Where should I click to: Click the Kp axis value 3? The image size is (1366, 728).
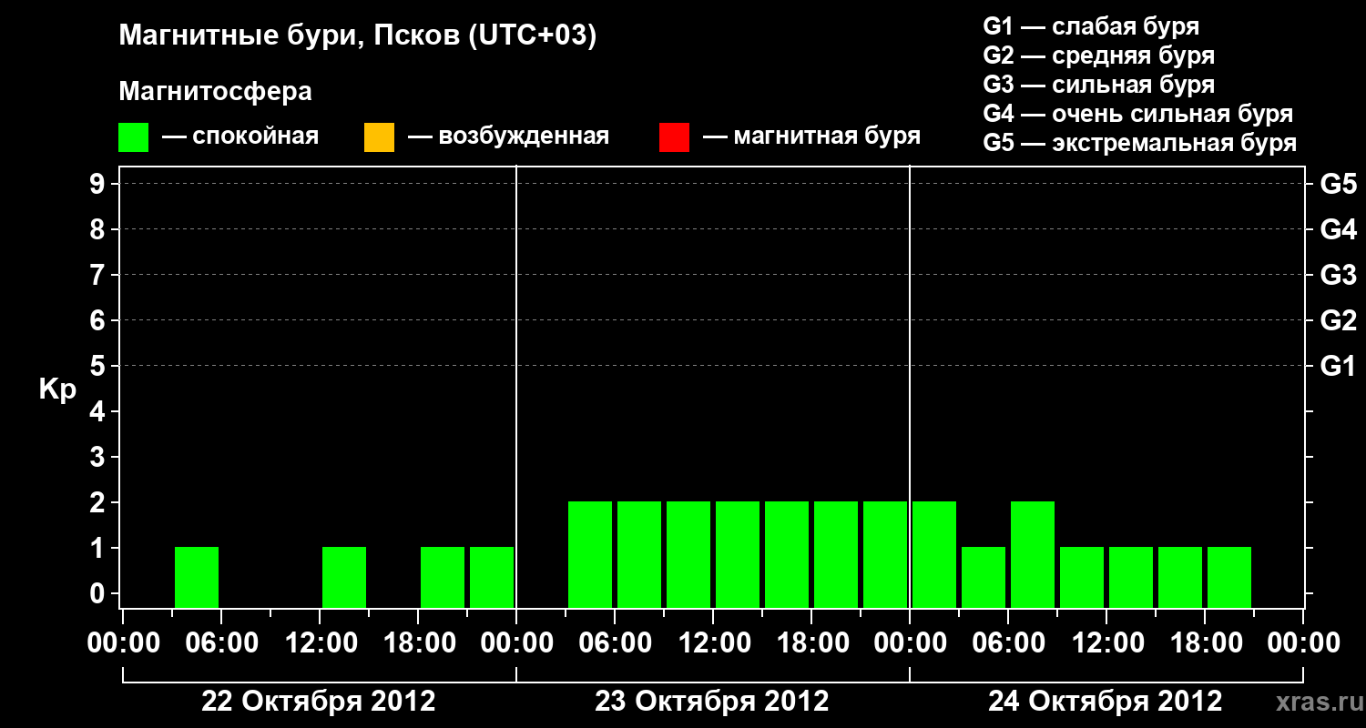click(x=99, y=457)
